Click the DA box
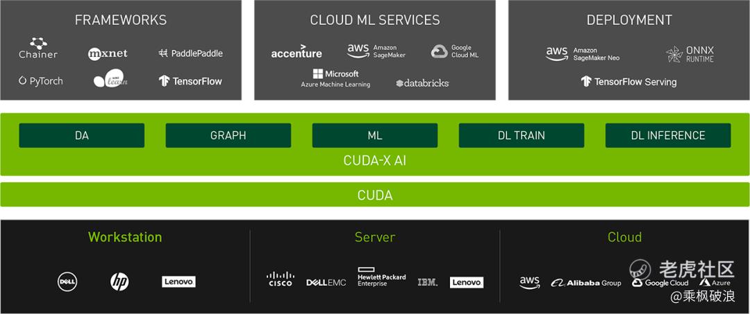This screenshot has width=750, height=314. click(82, 136)
